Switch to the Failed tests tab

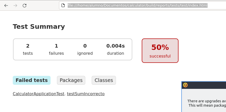pos(32,80)
